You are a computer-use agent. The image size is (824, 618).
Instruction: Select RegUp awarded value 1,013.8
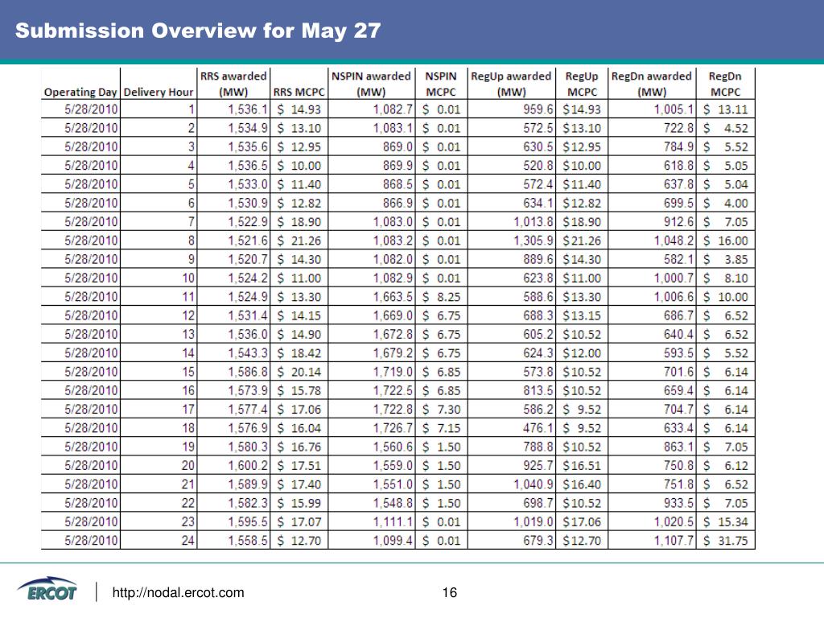point(534,222)
